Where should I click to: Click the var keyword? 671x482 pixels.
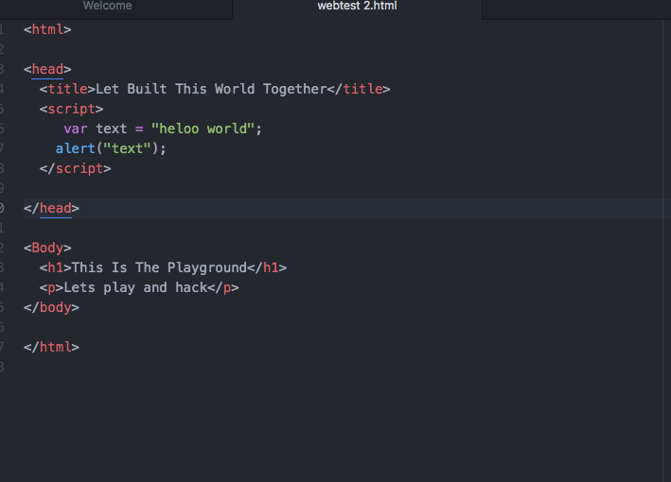(76, 129)
